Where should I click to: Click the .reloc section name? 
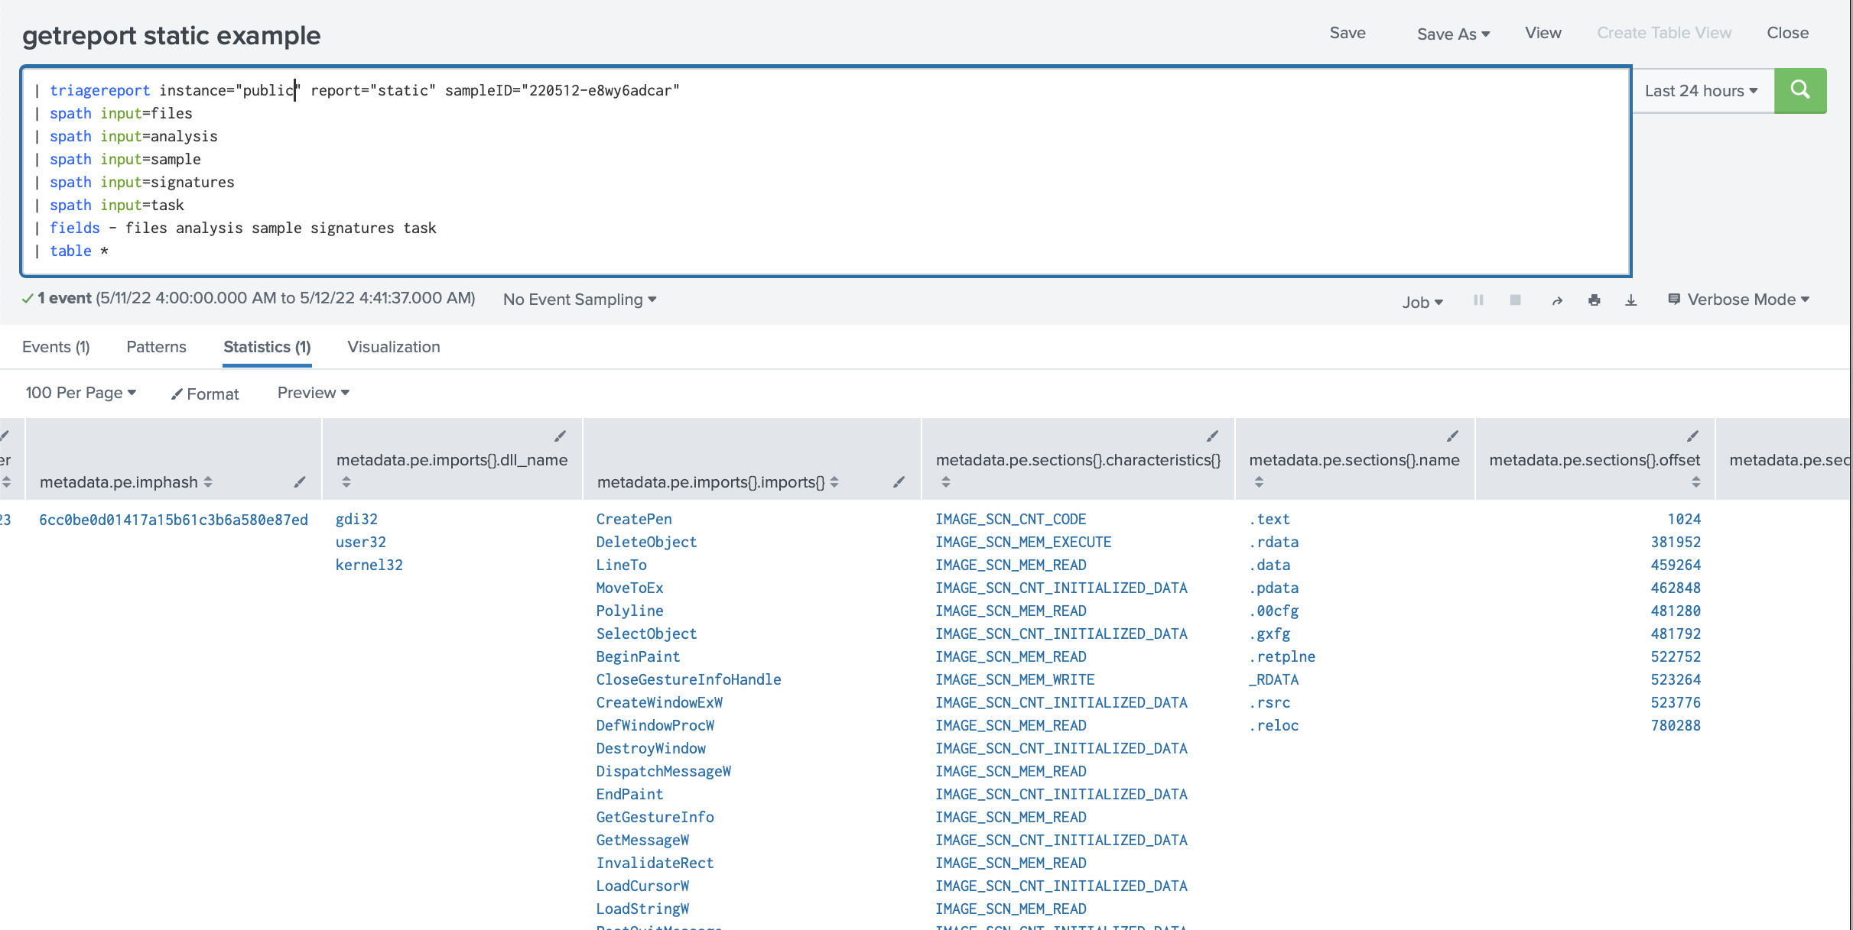[1274, 725]
